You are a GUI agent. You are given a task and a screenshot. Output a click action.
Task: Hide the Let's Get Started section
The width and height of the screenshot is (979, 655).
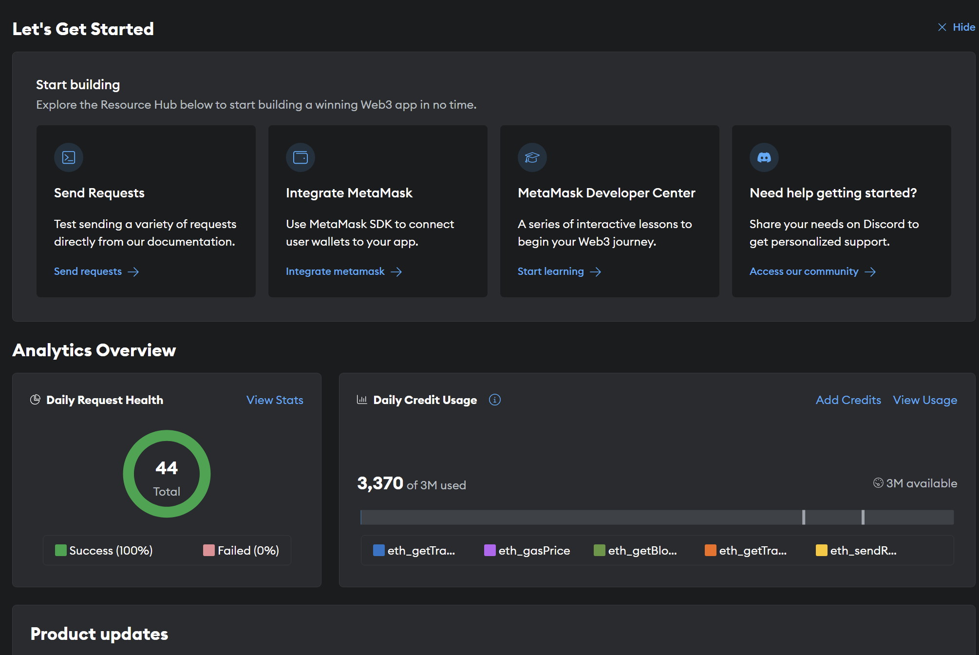click(x=957, y=27)
